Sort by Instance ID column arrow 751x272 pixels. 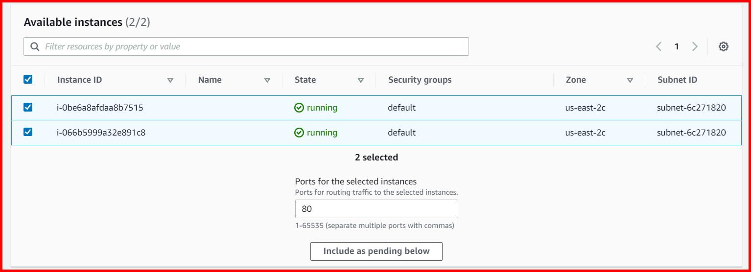click(x=170, y=80)
